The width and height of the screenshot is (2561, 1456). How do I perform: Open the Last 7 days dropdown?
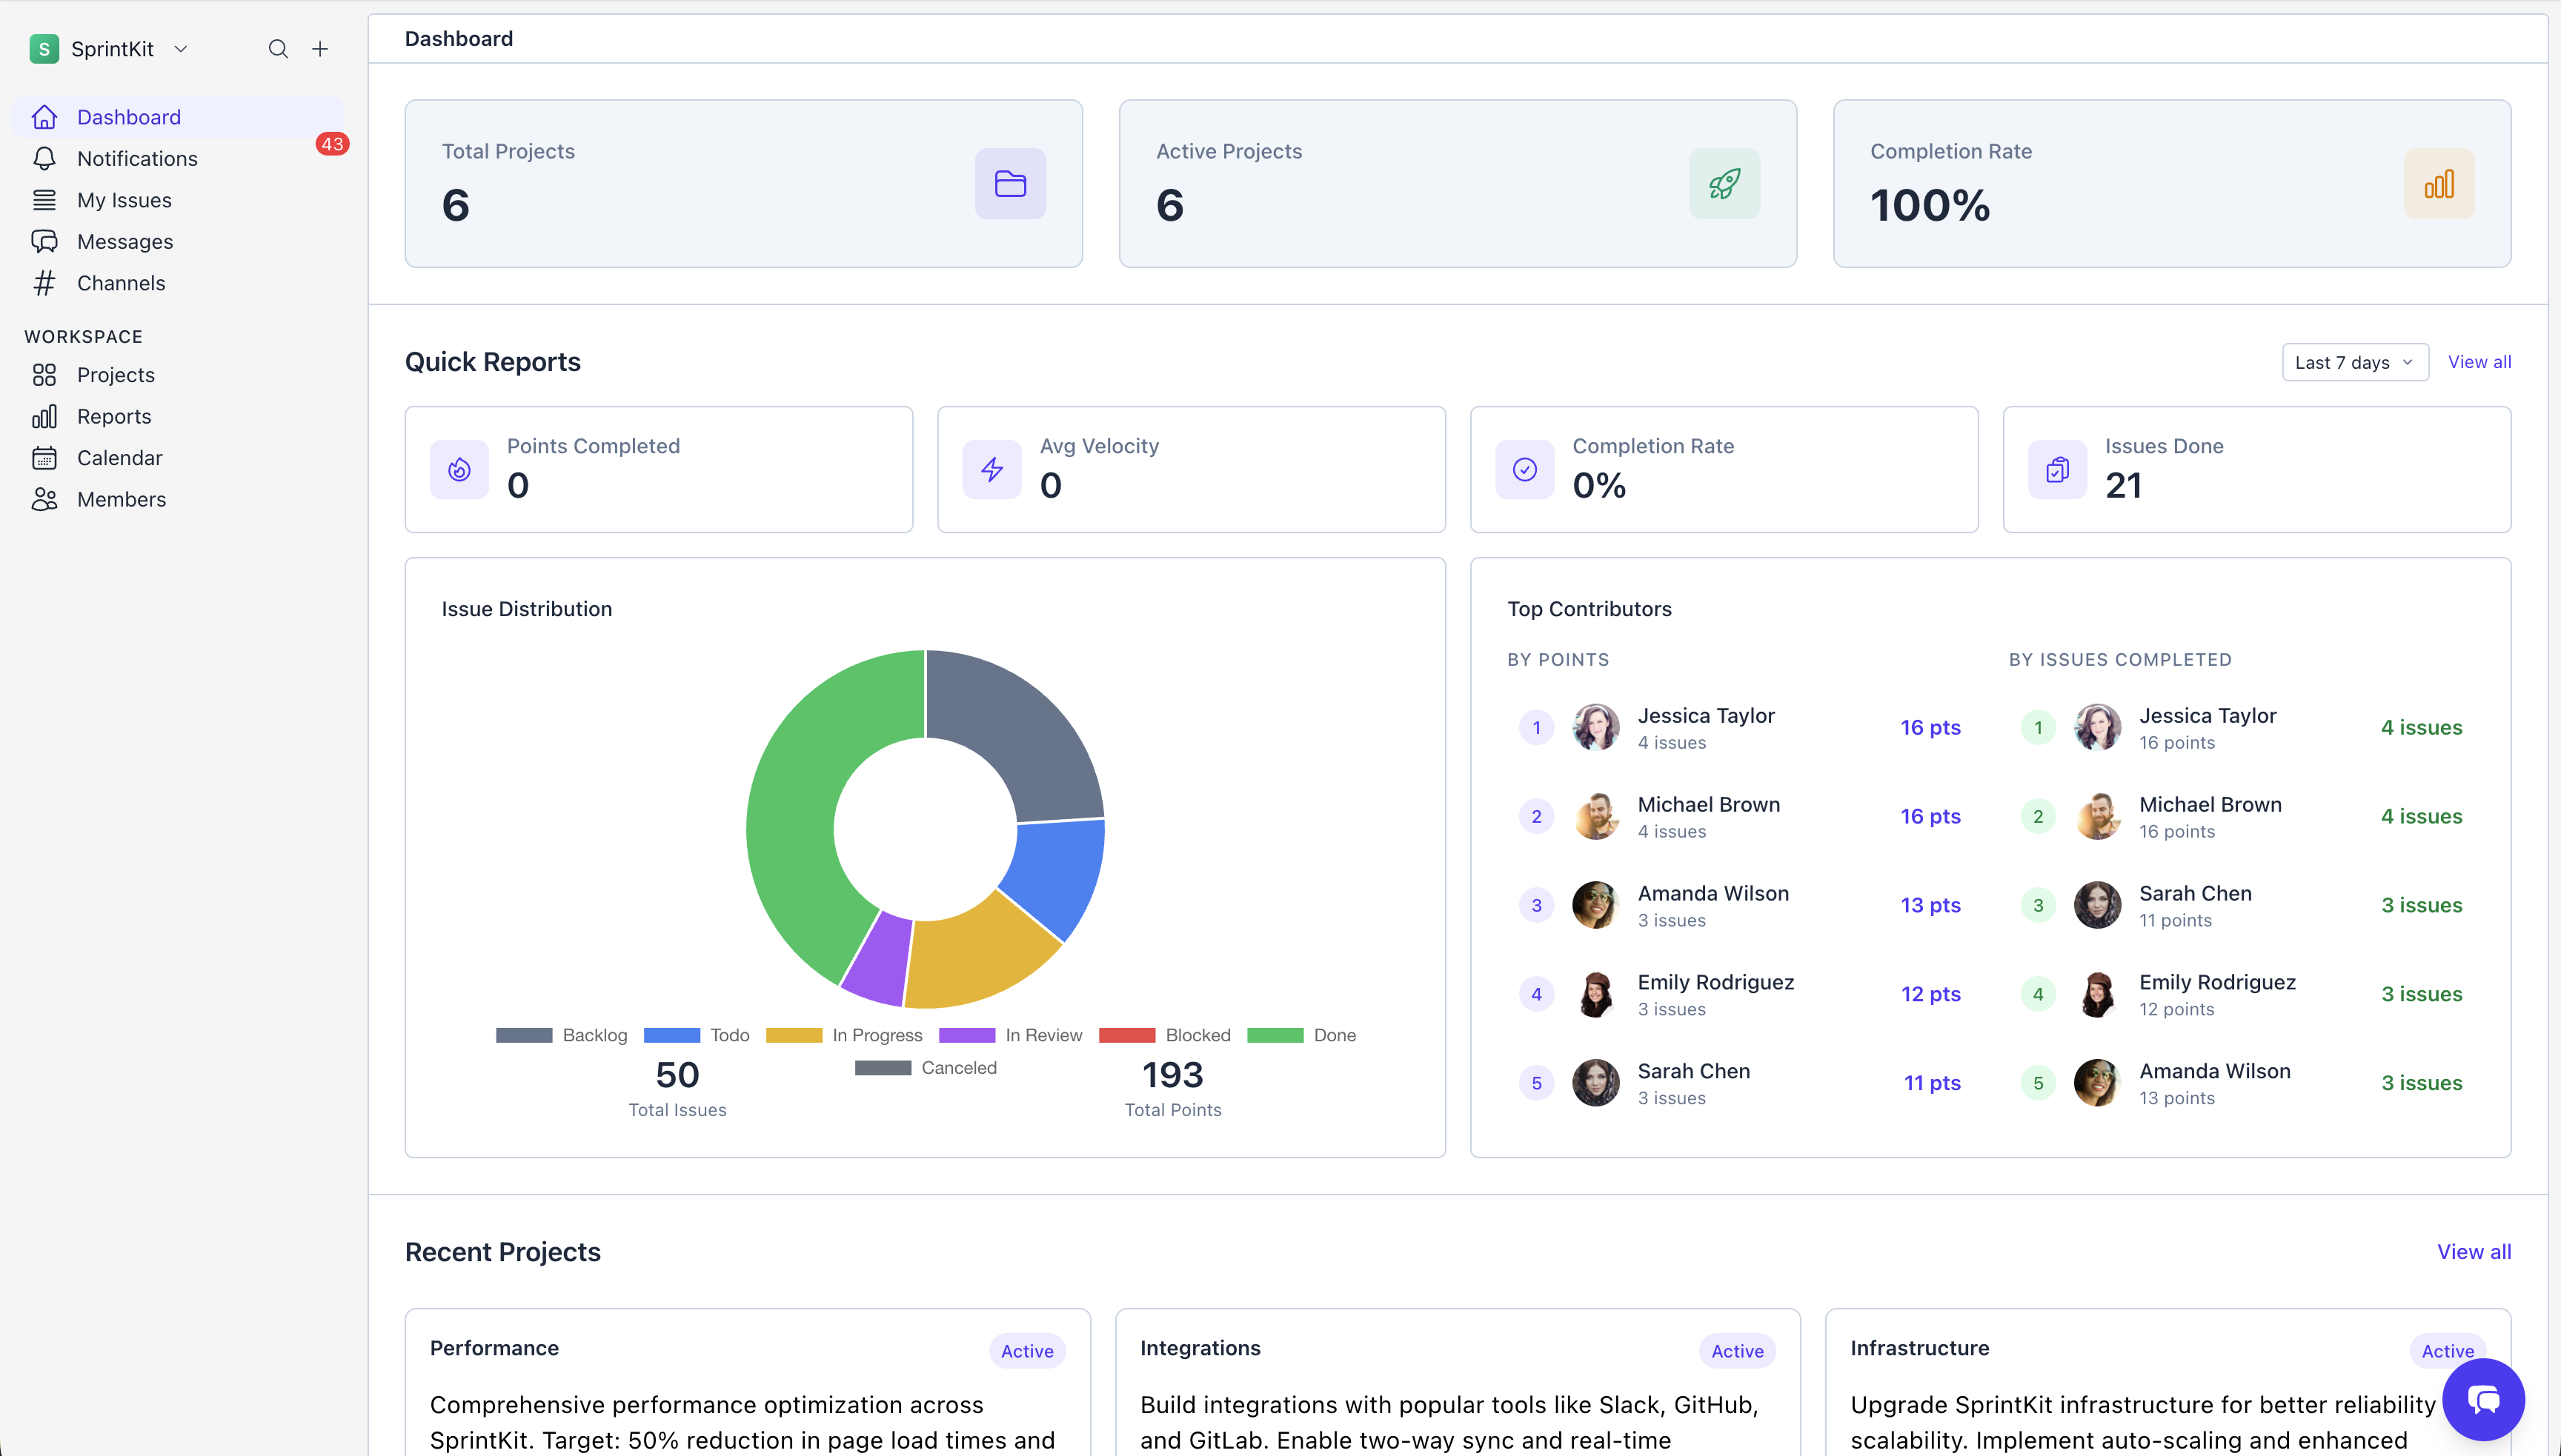(2354, 362)
